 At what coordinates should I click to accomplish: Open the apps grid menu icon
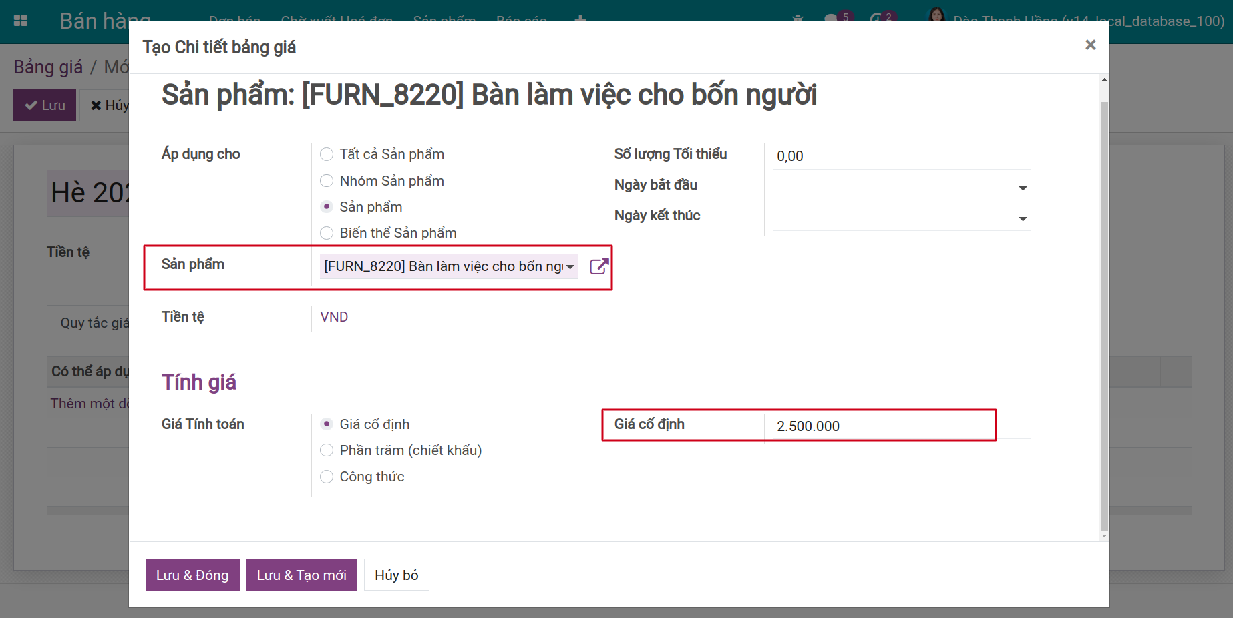pyautogui.click(x=21, y=21)
